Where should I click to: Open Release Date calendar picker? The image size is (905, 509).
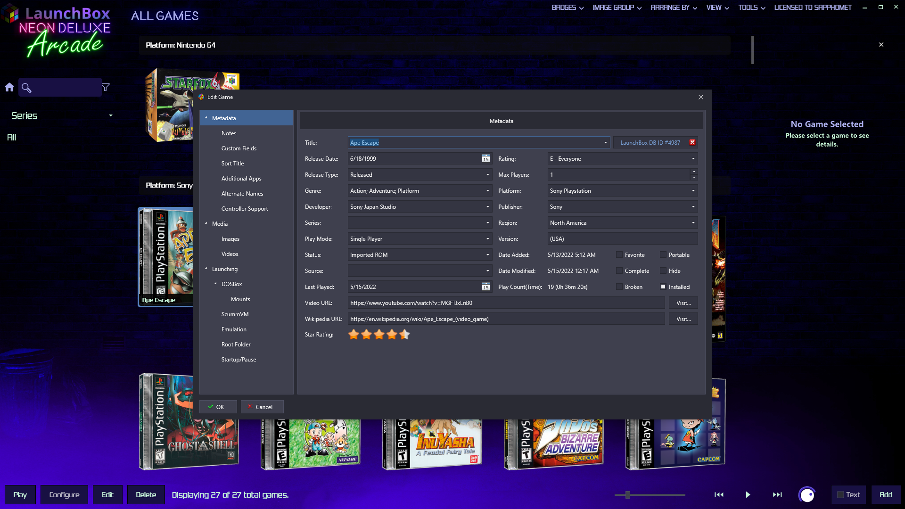tap(485, 159)
